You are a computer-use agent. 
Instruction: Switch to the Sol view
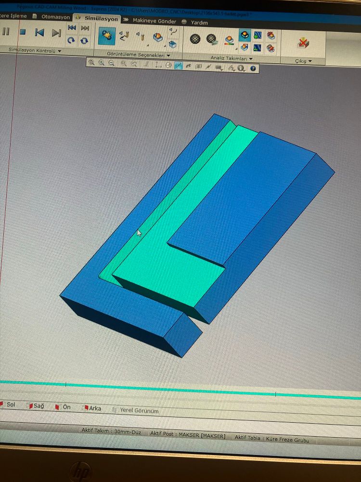[8, 404]
